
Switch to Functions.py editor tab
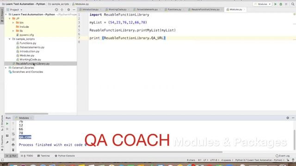pos(174,9)
